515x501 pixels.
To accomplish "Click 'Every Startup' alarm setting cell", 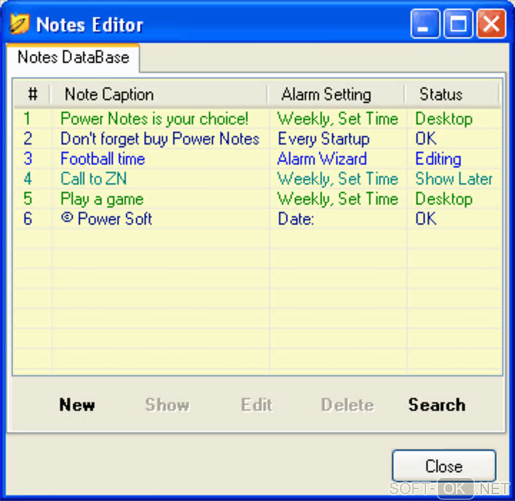I will 324,139.
